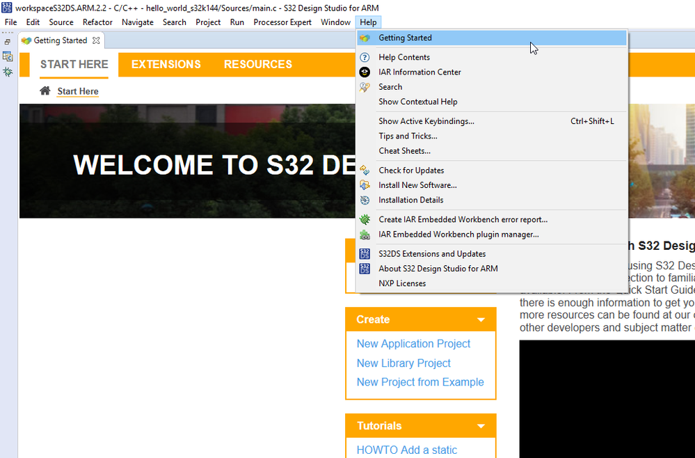Open New Application Project link

(x=413, y=344)
